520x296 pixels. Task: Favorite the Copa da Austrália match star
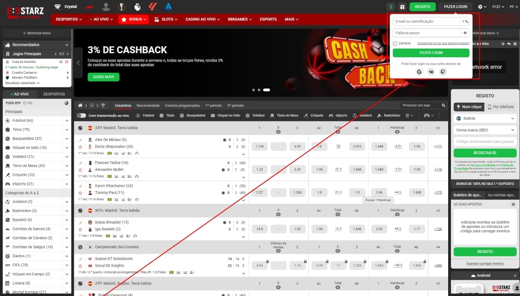[x=67, y=62]
